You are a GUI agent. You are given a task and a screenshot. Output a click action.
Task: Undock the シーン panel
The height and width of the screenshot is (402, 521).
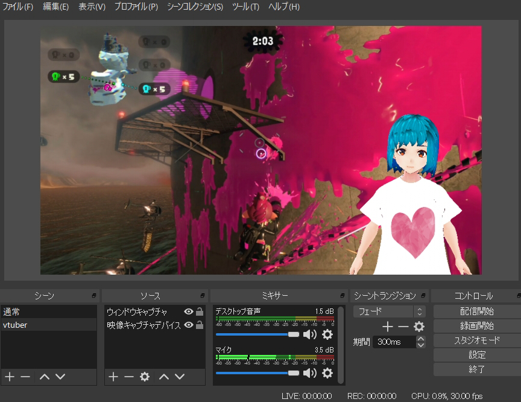[94, 296]
